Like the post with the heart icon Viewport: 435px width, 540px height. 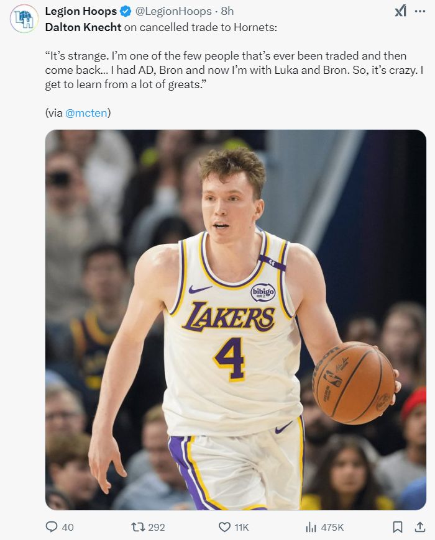[224, 527]
